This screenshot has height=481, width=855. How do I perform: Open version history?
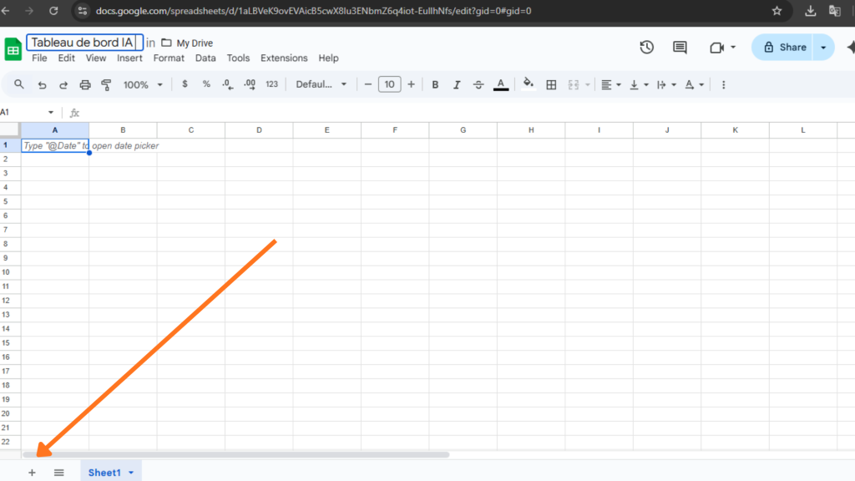point(646,48)
